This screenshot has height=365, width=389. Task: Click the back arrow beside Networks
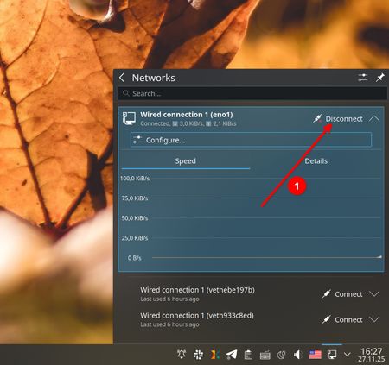[122, 78]
